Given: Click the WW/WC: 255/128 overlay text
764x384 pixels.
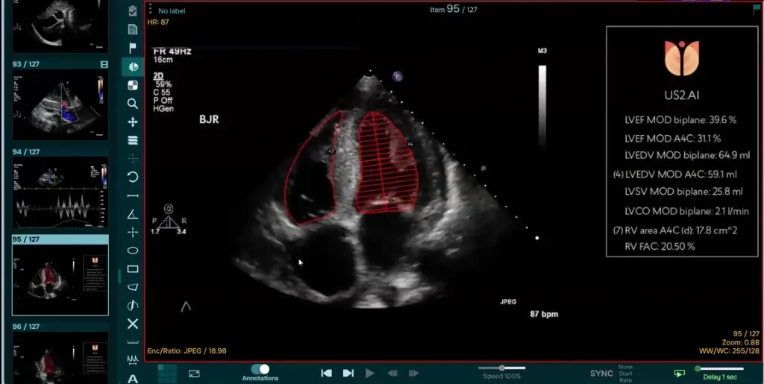Looking at the screenshot, I should coord(730,351).
